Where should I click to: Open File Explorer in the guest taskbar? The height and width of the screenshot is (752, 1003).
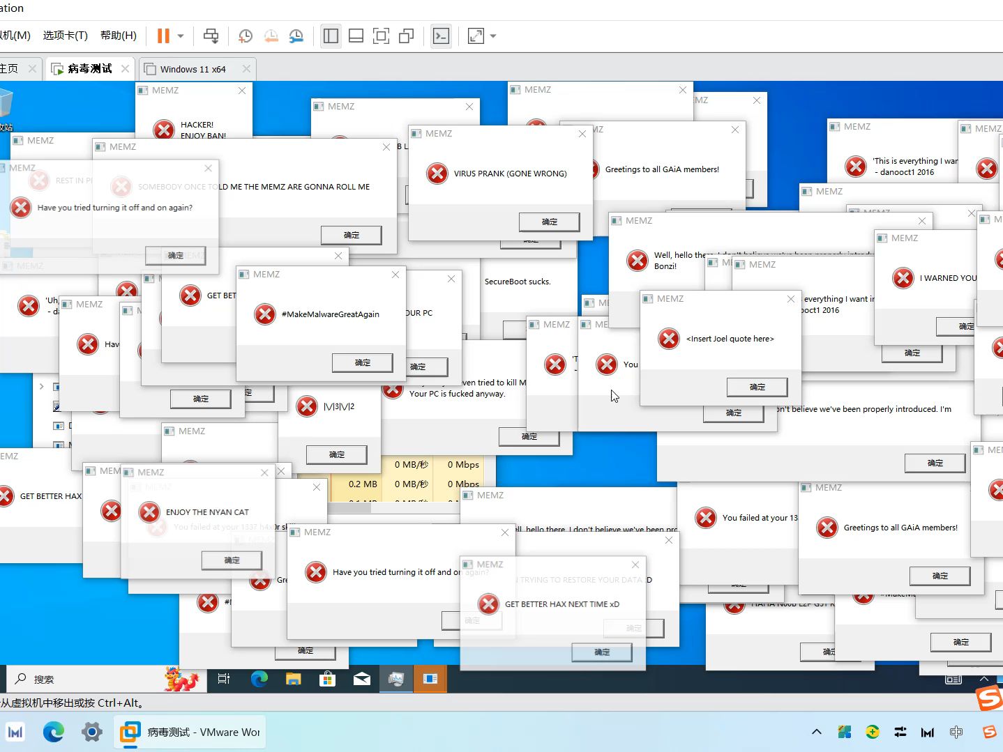click(293, 679)
